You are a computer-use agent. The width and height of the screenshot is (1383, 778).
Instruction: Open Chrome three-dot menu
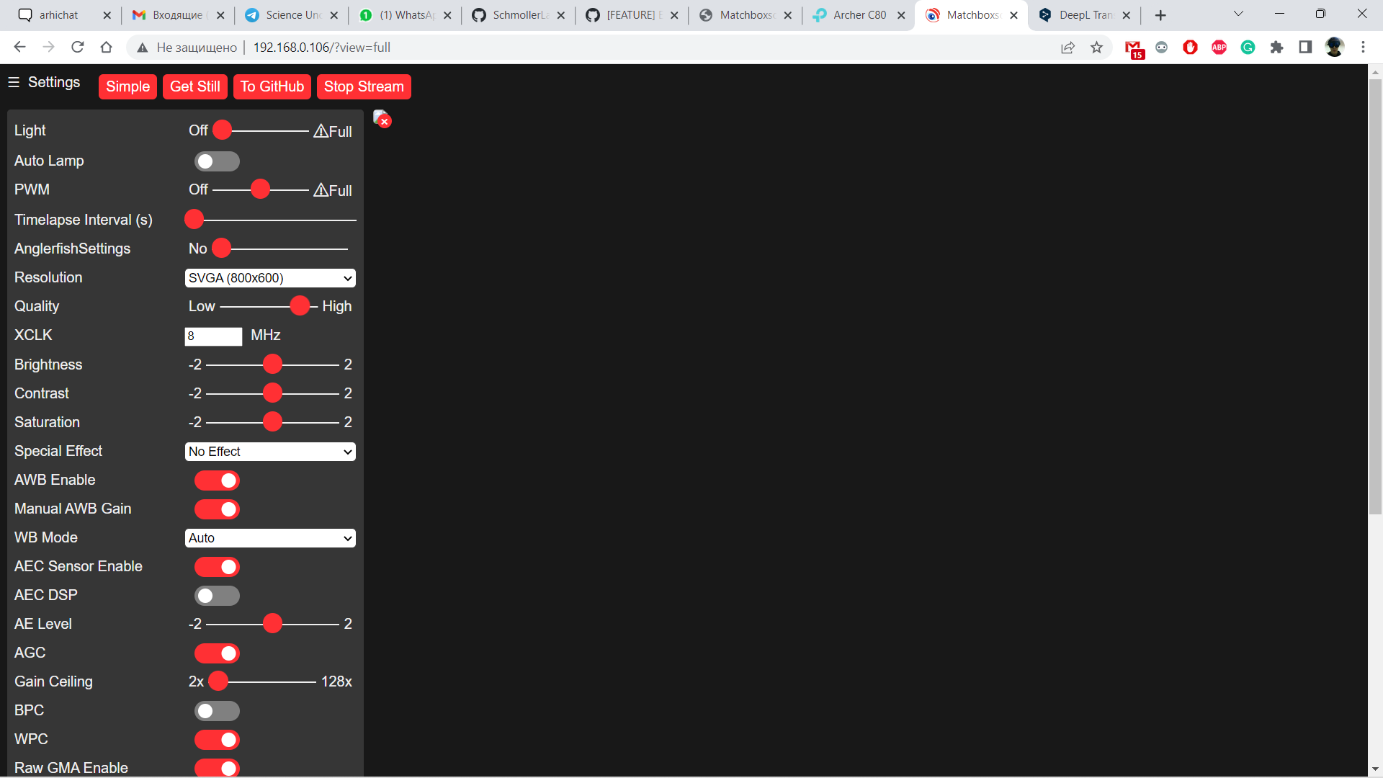[1363, 48]
